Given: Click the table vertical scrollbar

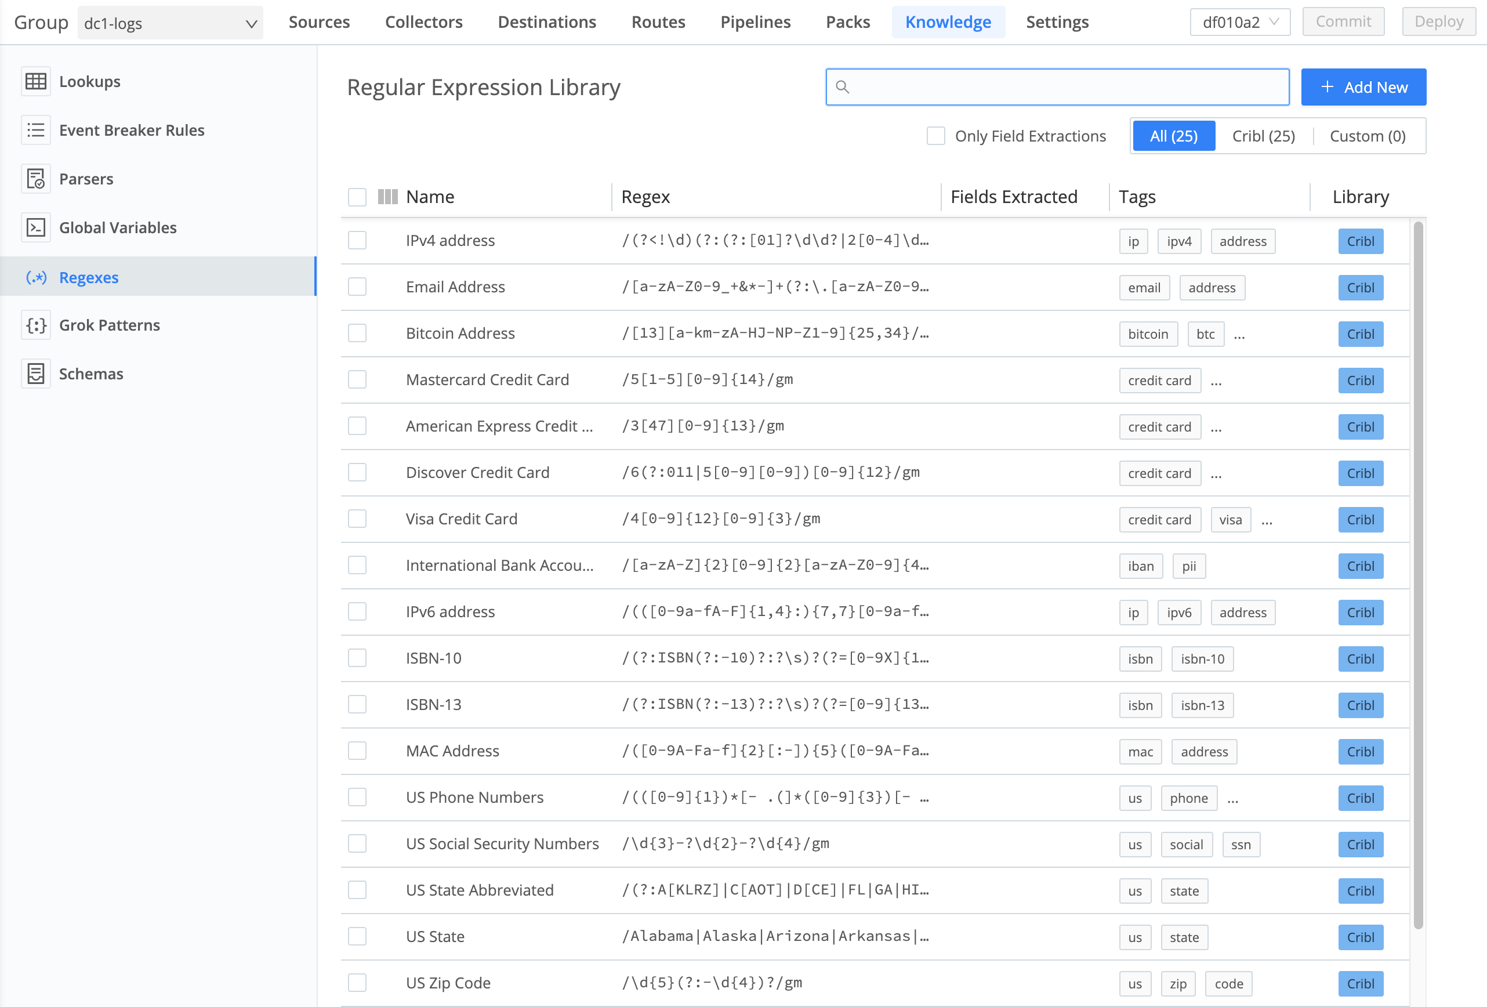Looking at the screenshot, I should point(1418,574).
